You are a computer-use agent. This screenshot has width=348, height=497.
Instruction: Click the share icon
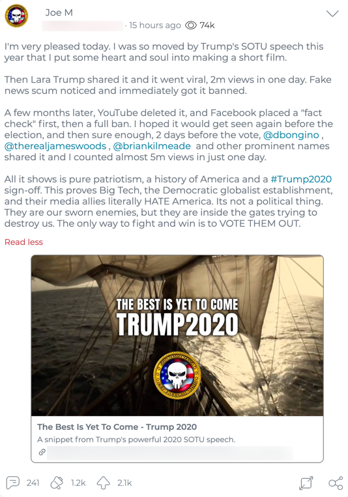[336, 483]
